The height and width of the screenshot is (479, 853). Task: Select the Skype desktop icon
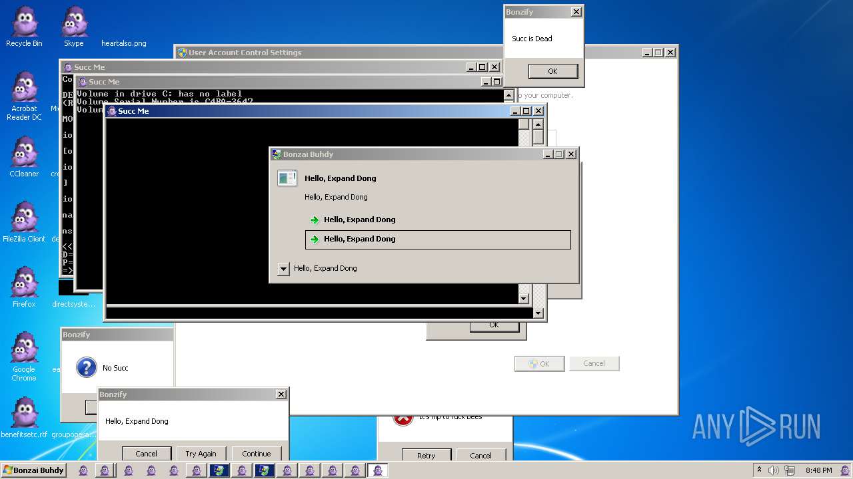pos(74,27)
